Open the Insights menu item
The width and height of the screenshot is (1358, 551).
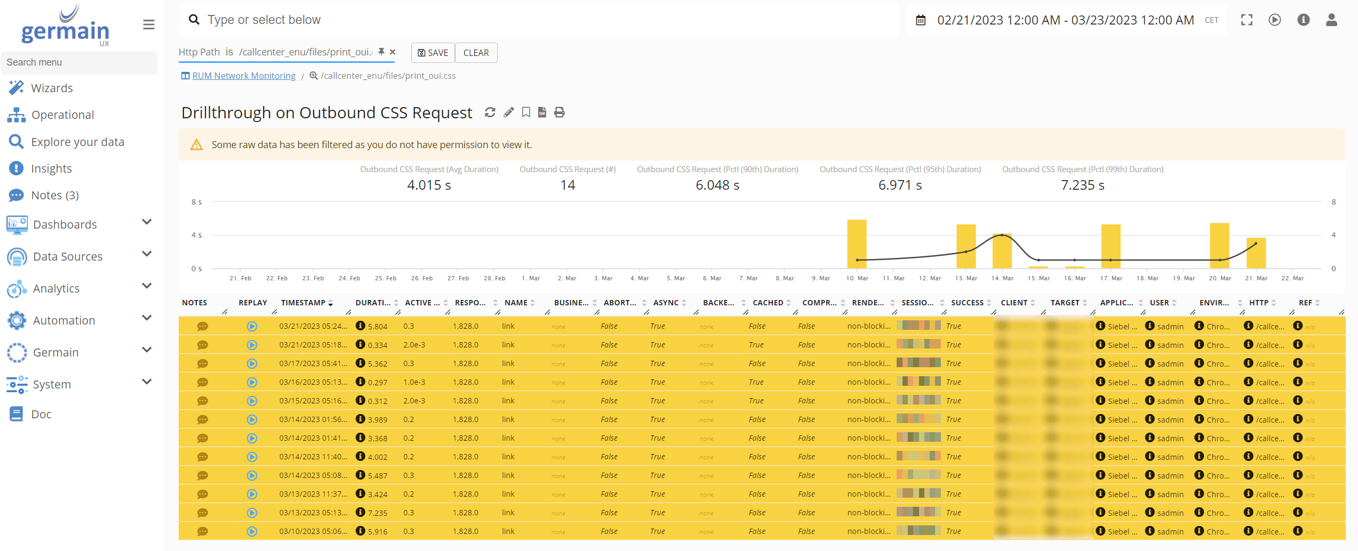(51, 168)
